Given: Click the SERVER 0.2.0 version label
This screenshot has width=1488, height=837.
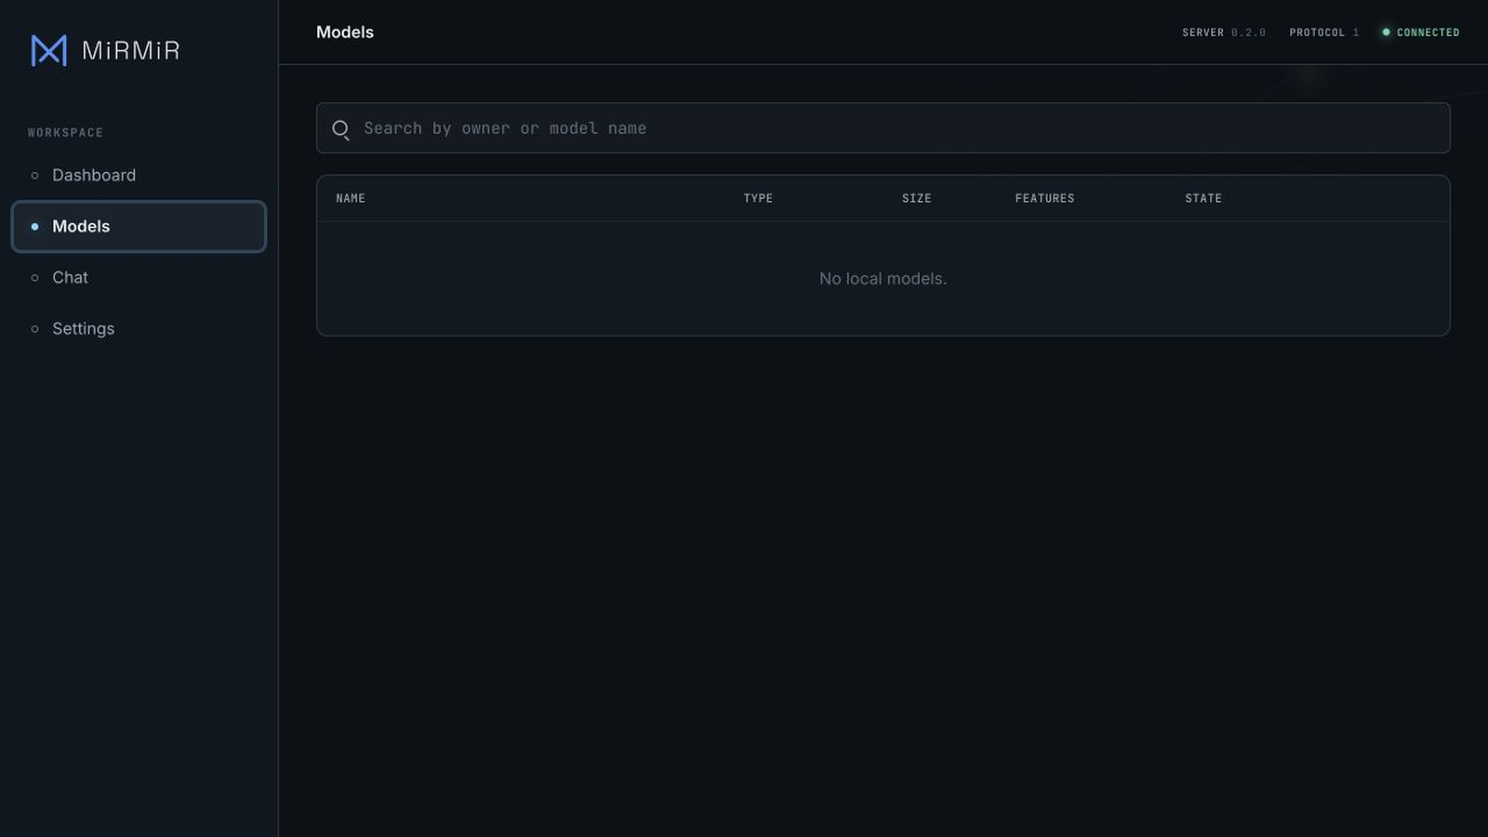Looking at the screenshot, I should click(x=1224, y=33).
